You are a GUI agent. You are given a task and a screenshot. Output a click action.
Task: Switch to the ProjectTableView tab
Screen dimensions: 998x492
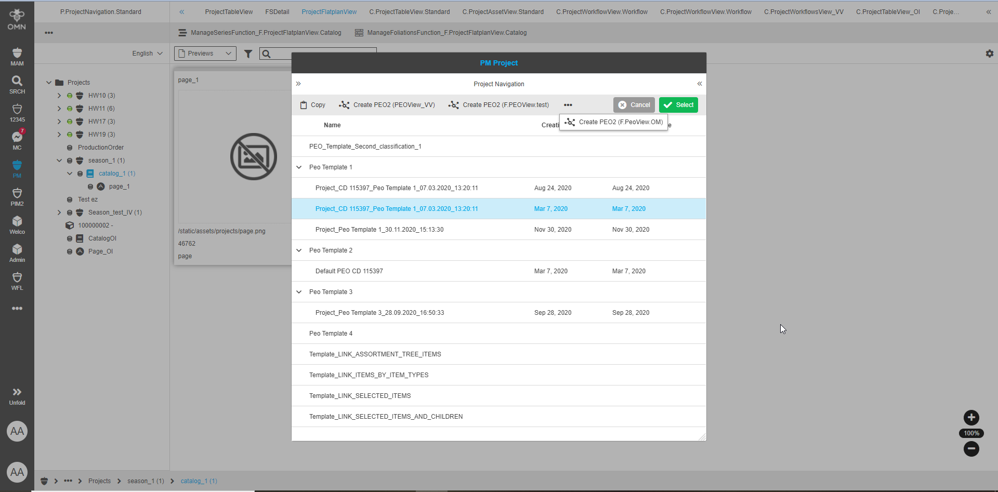coord(229,11)
